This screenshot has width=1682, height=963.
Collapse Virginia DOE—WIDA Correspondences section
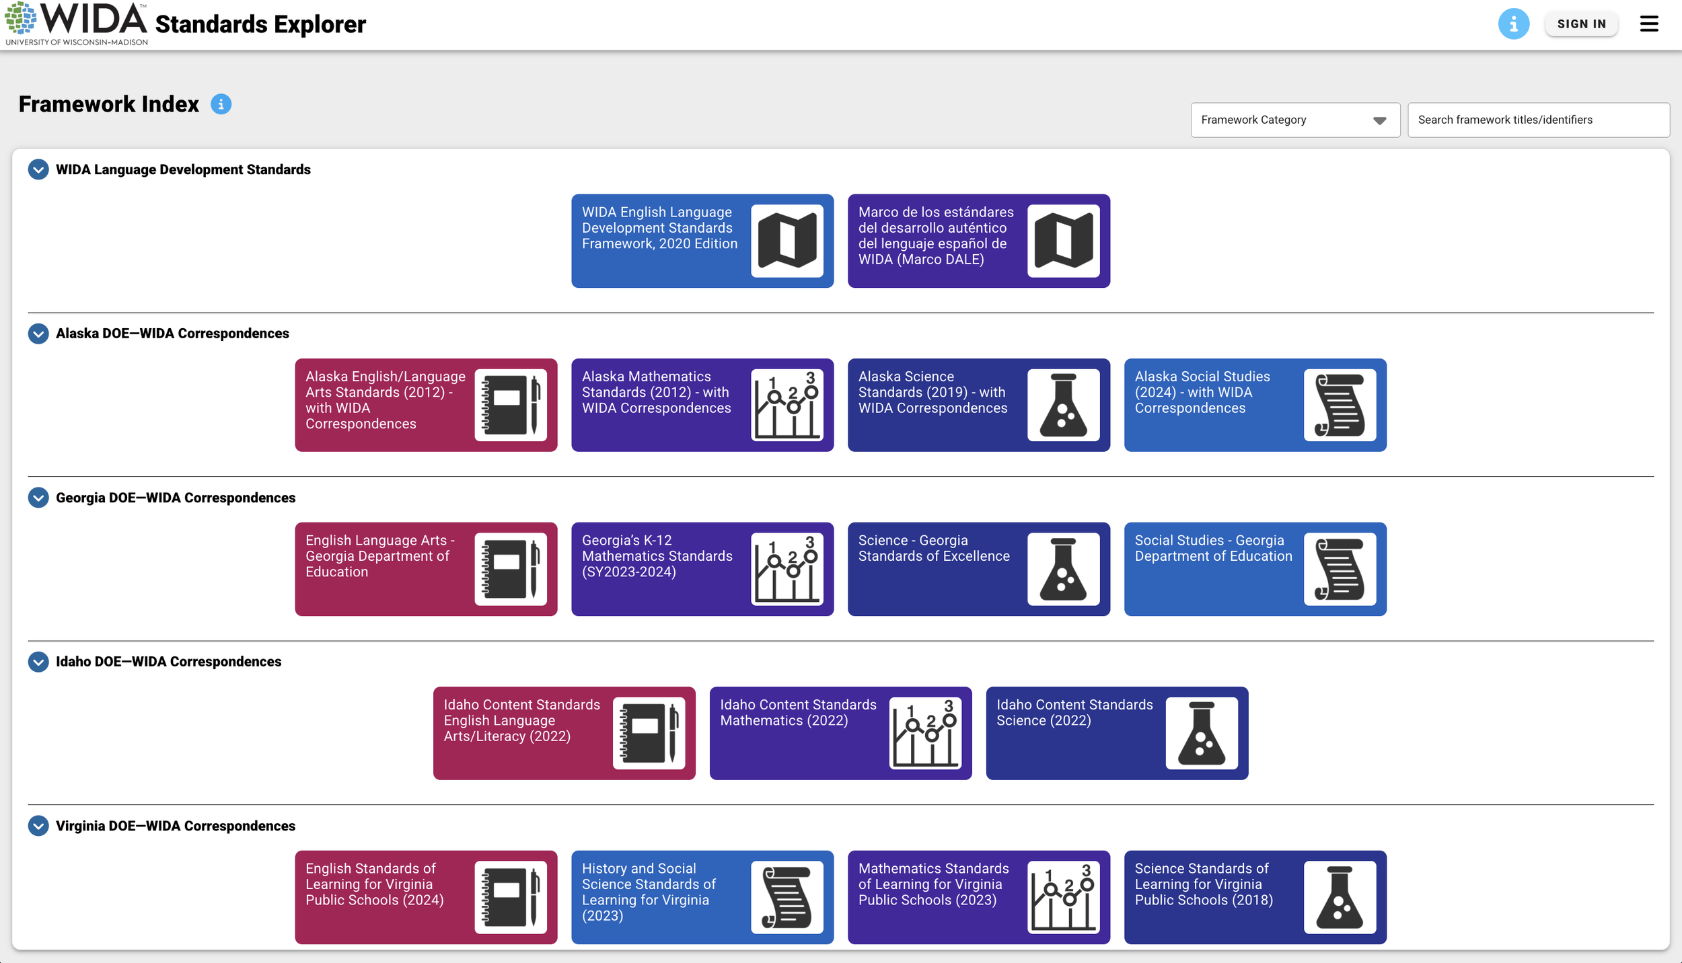(38, 826)
